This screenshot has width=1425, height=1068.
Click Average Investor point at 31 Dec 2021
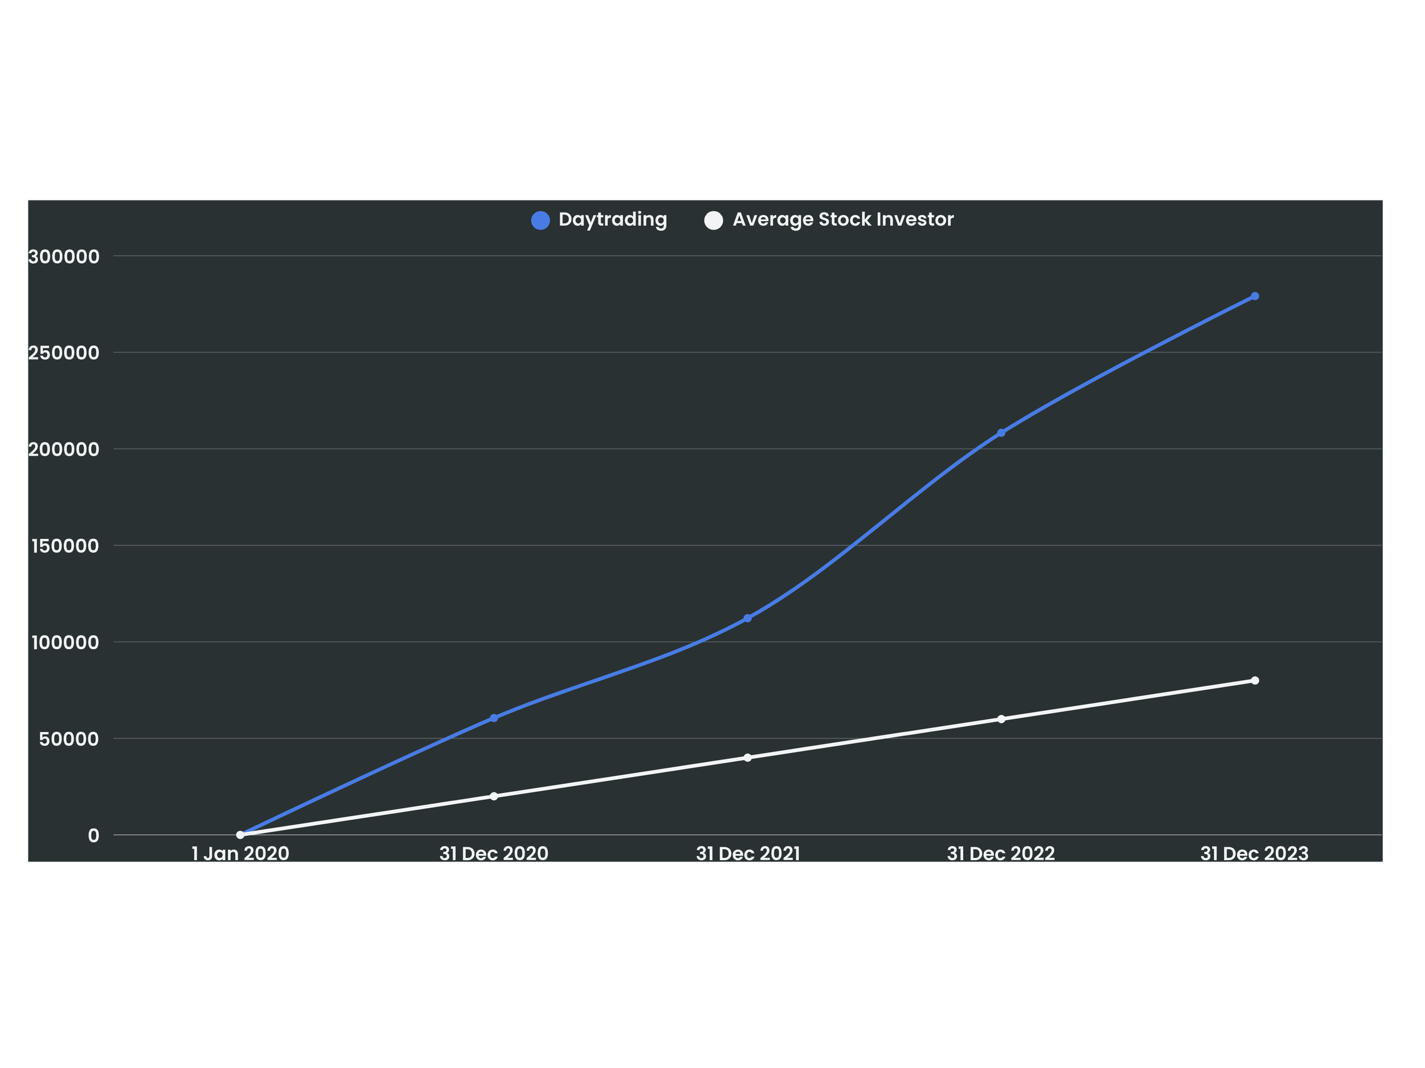(747, 758)
